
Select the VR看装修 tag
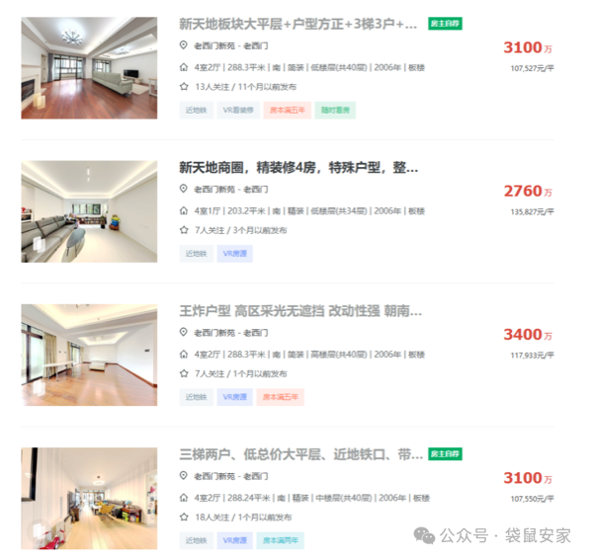click(x=238, y=111)
